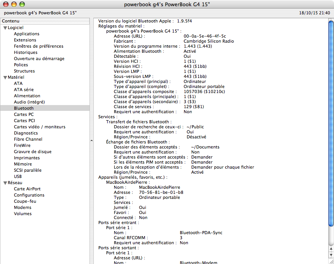The height and width of the screenshot is (264, 334).
Task: Click the green zoom window button
Action: coord(22,4)
